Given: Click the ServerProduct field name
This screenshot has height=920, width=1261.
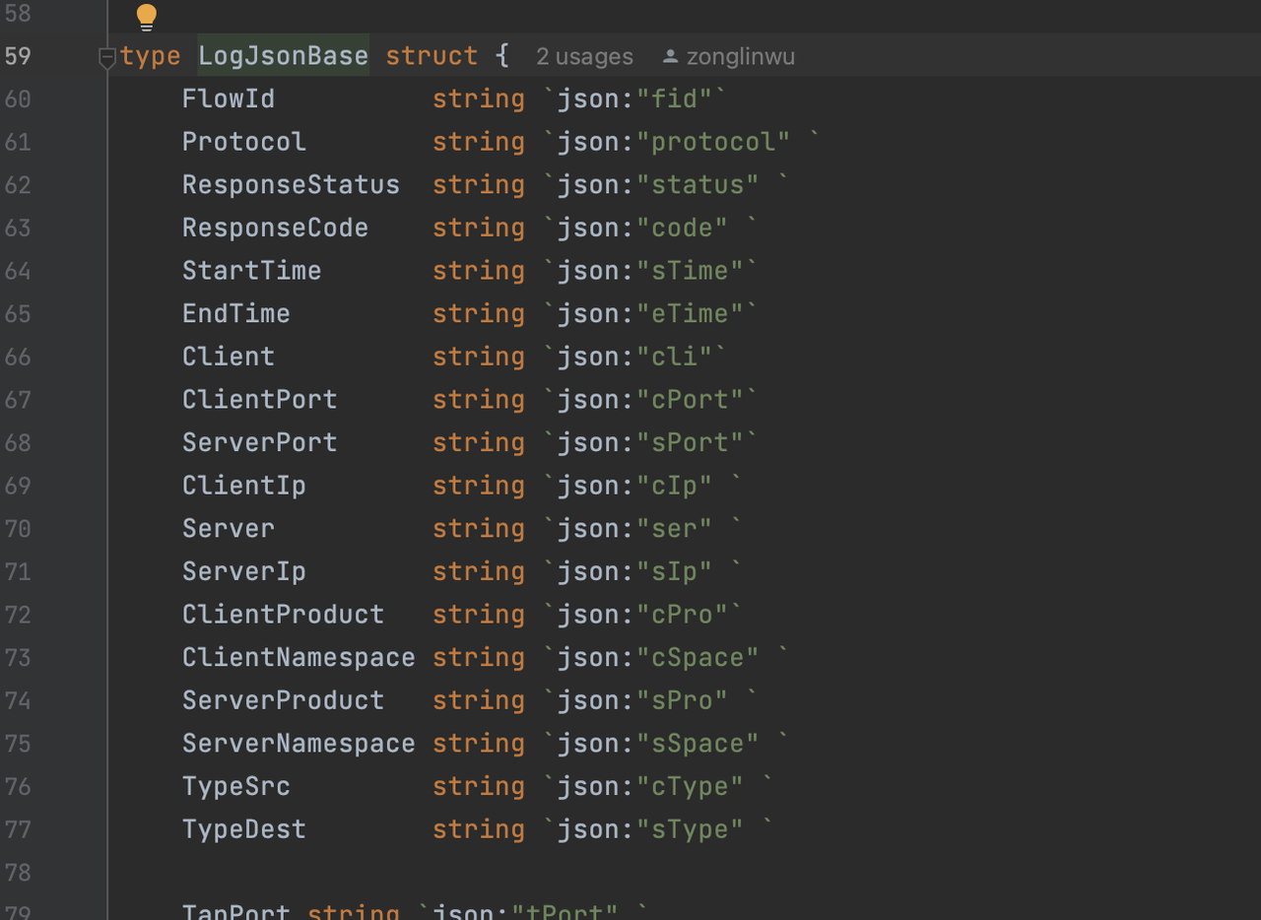Looking at the screenshot, I should [283, 700].
